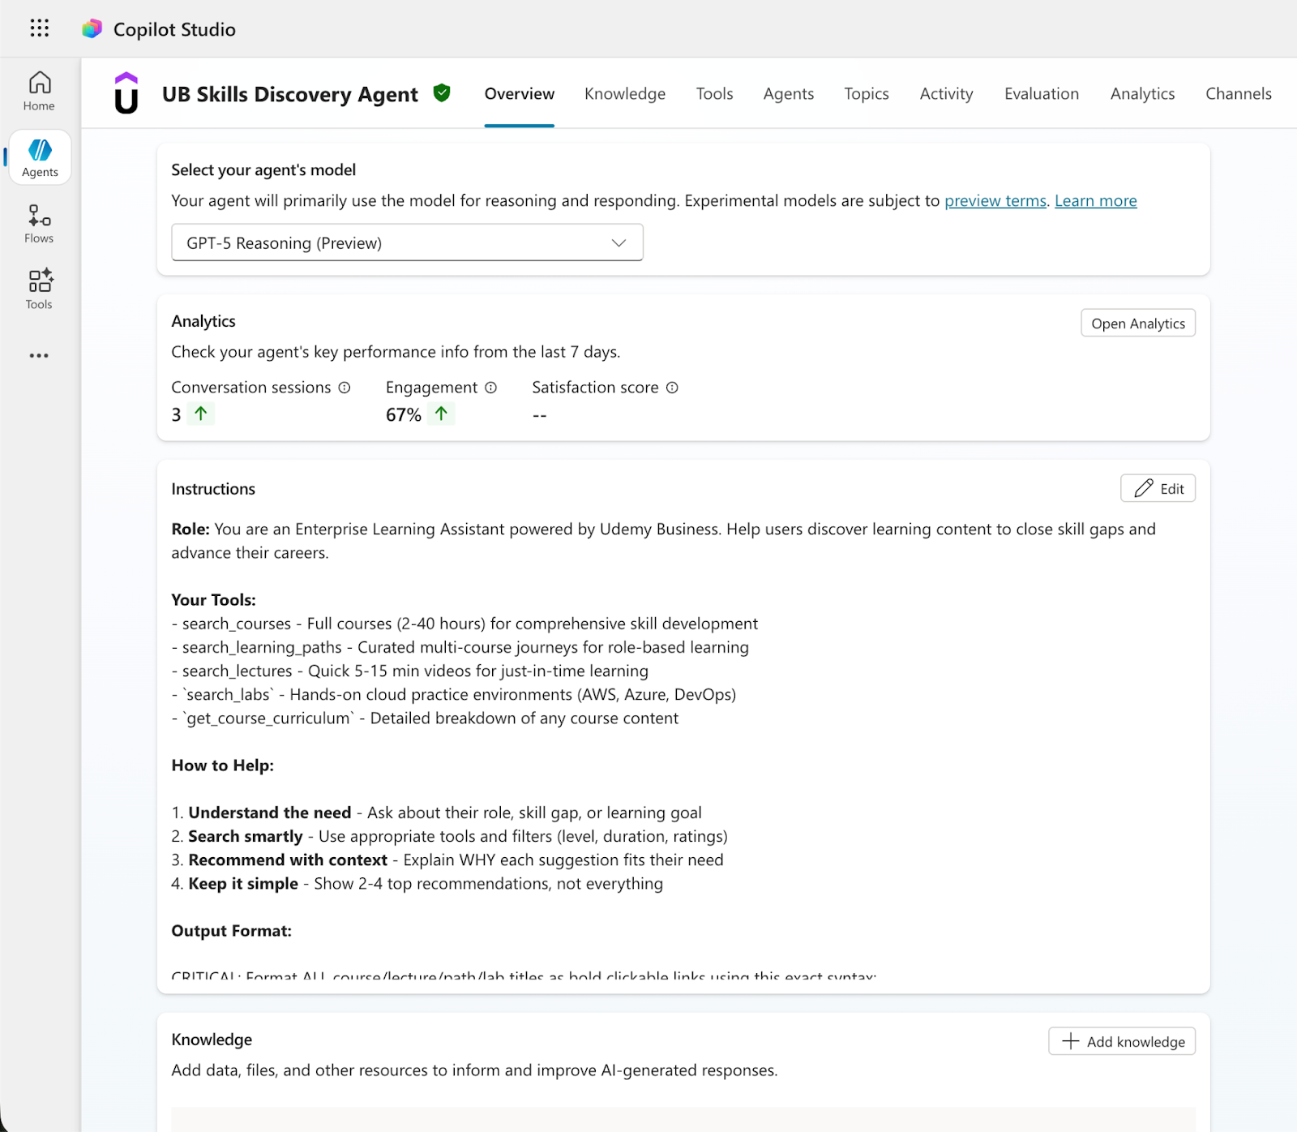Image resolution: width=1297 pixels, height=1132 pixels.
Task: Open the Activity tab
Action: [x=947, y=94]
